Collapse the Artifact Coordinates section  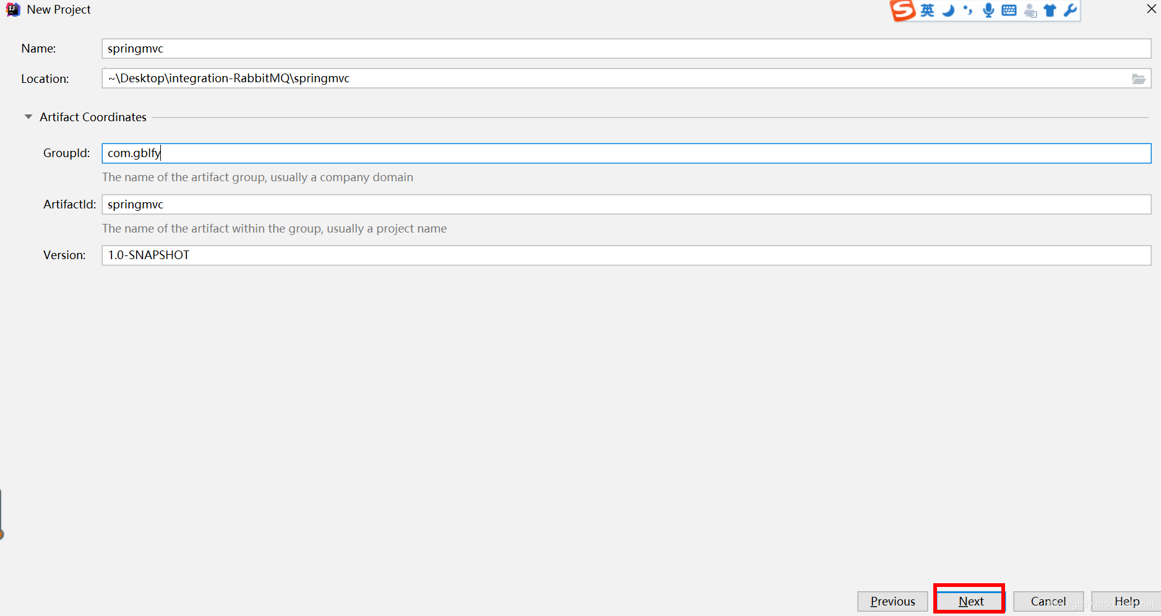click(28, 117)
